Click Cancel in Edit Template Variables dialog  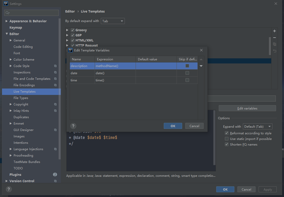point(194,126)
